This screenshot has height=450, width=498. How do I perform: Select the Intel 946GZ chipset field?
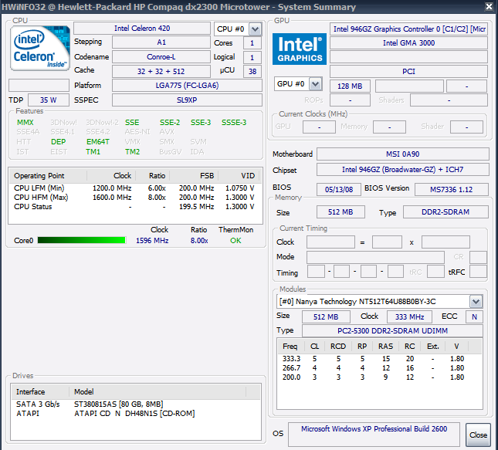[402, 170]
